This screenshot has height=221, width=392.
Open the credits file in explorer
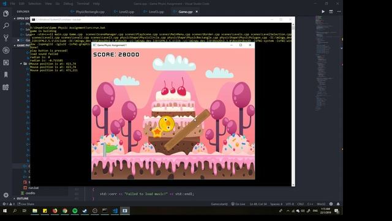30,193
